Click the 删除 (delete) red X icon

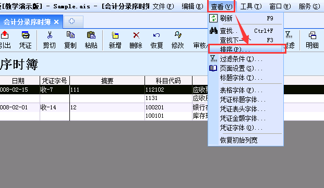136,35
